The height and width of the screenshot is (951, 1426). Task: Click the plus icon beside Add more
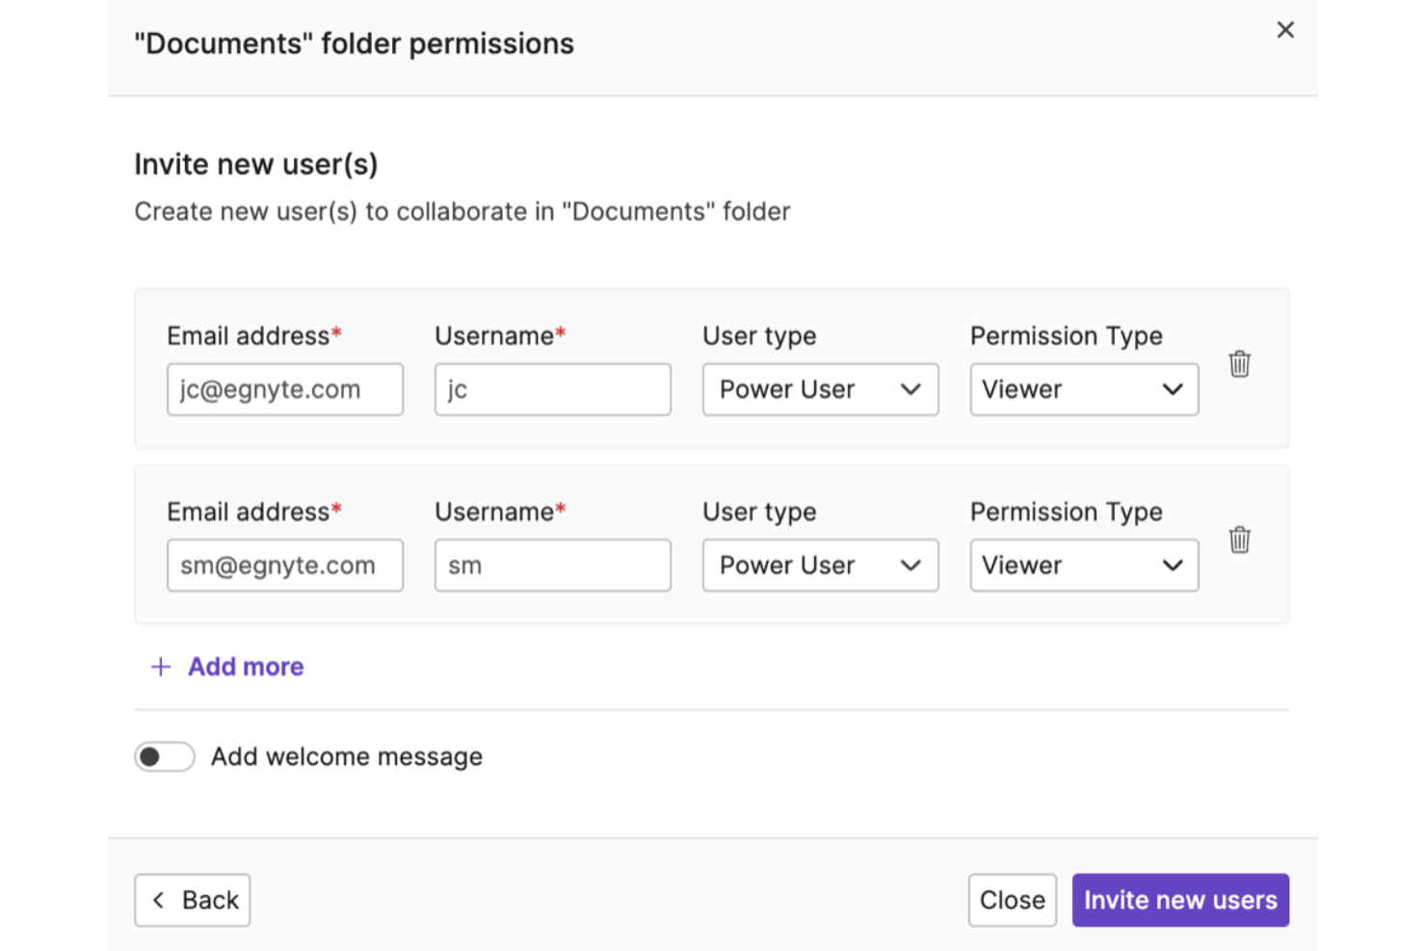(x=161, y=667)
